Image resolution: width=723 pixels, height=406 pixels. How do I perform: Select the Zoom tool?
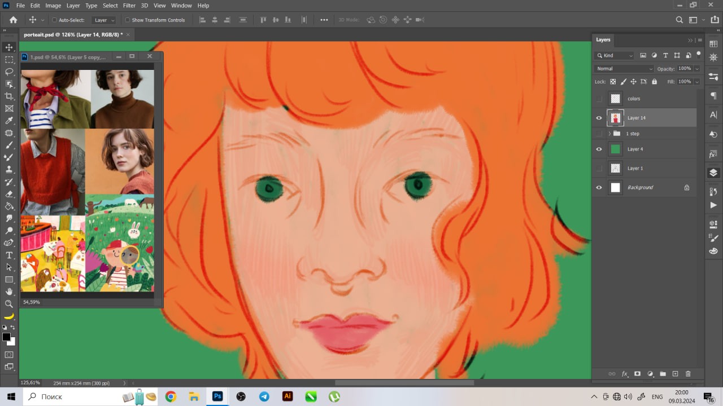[x=9, y=303]
